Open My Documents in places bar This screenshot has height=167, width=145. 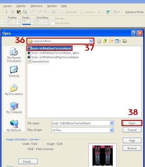click(14, 90)
